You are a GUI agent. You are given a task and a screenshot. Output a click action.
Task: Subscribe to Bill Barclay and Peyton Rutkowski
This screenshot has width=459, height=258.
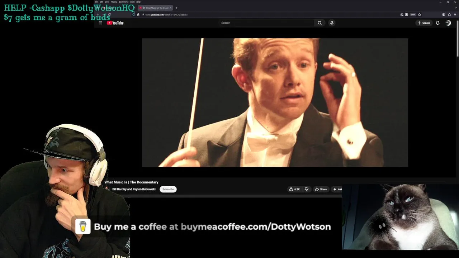tap(168, 189)
